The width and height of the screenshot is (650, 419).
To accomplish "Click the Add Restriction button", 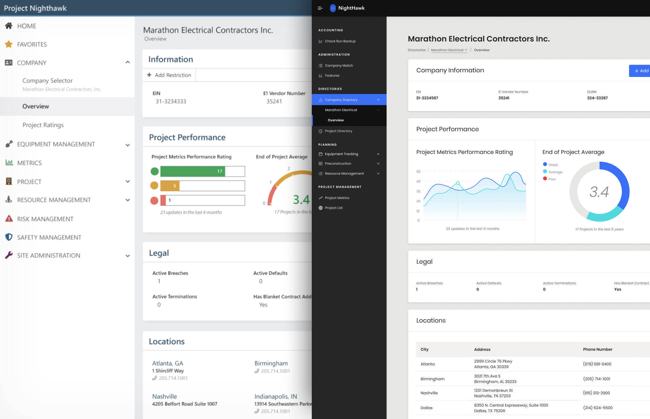I will (x=169, y=75).
